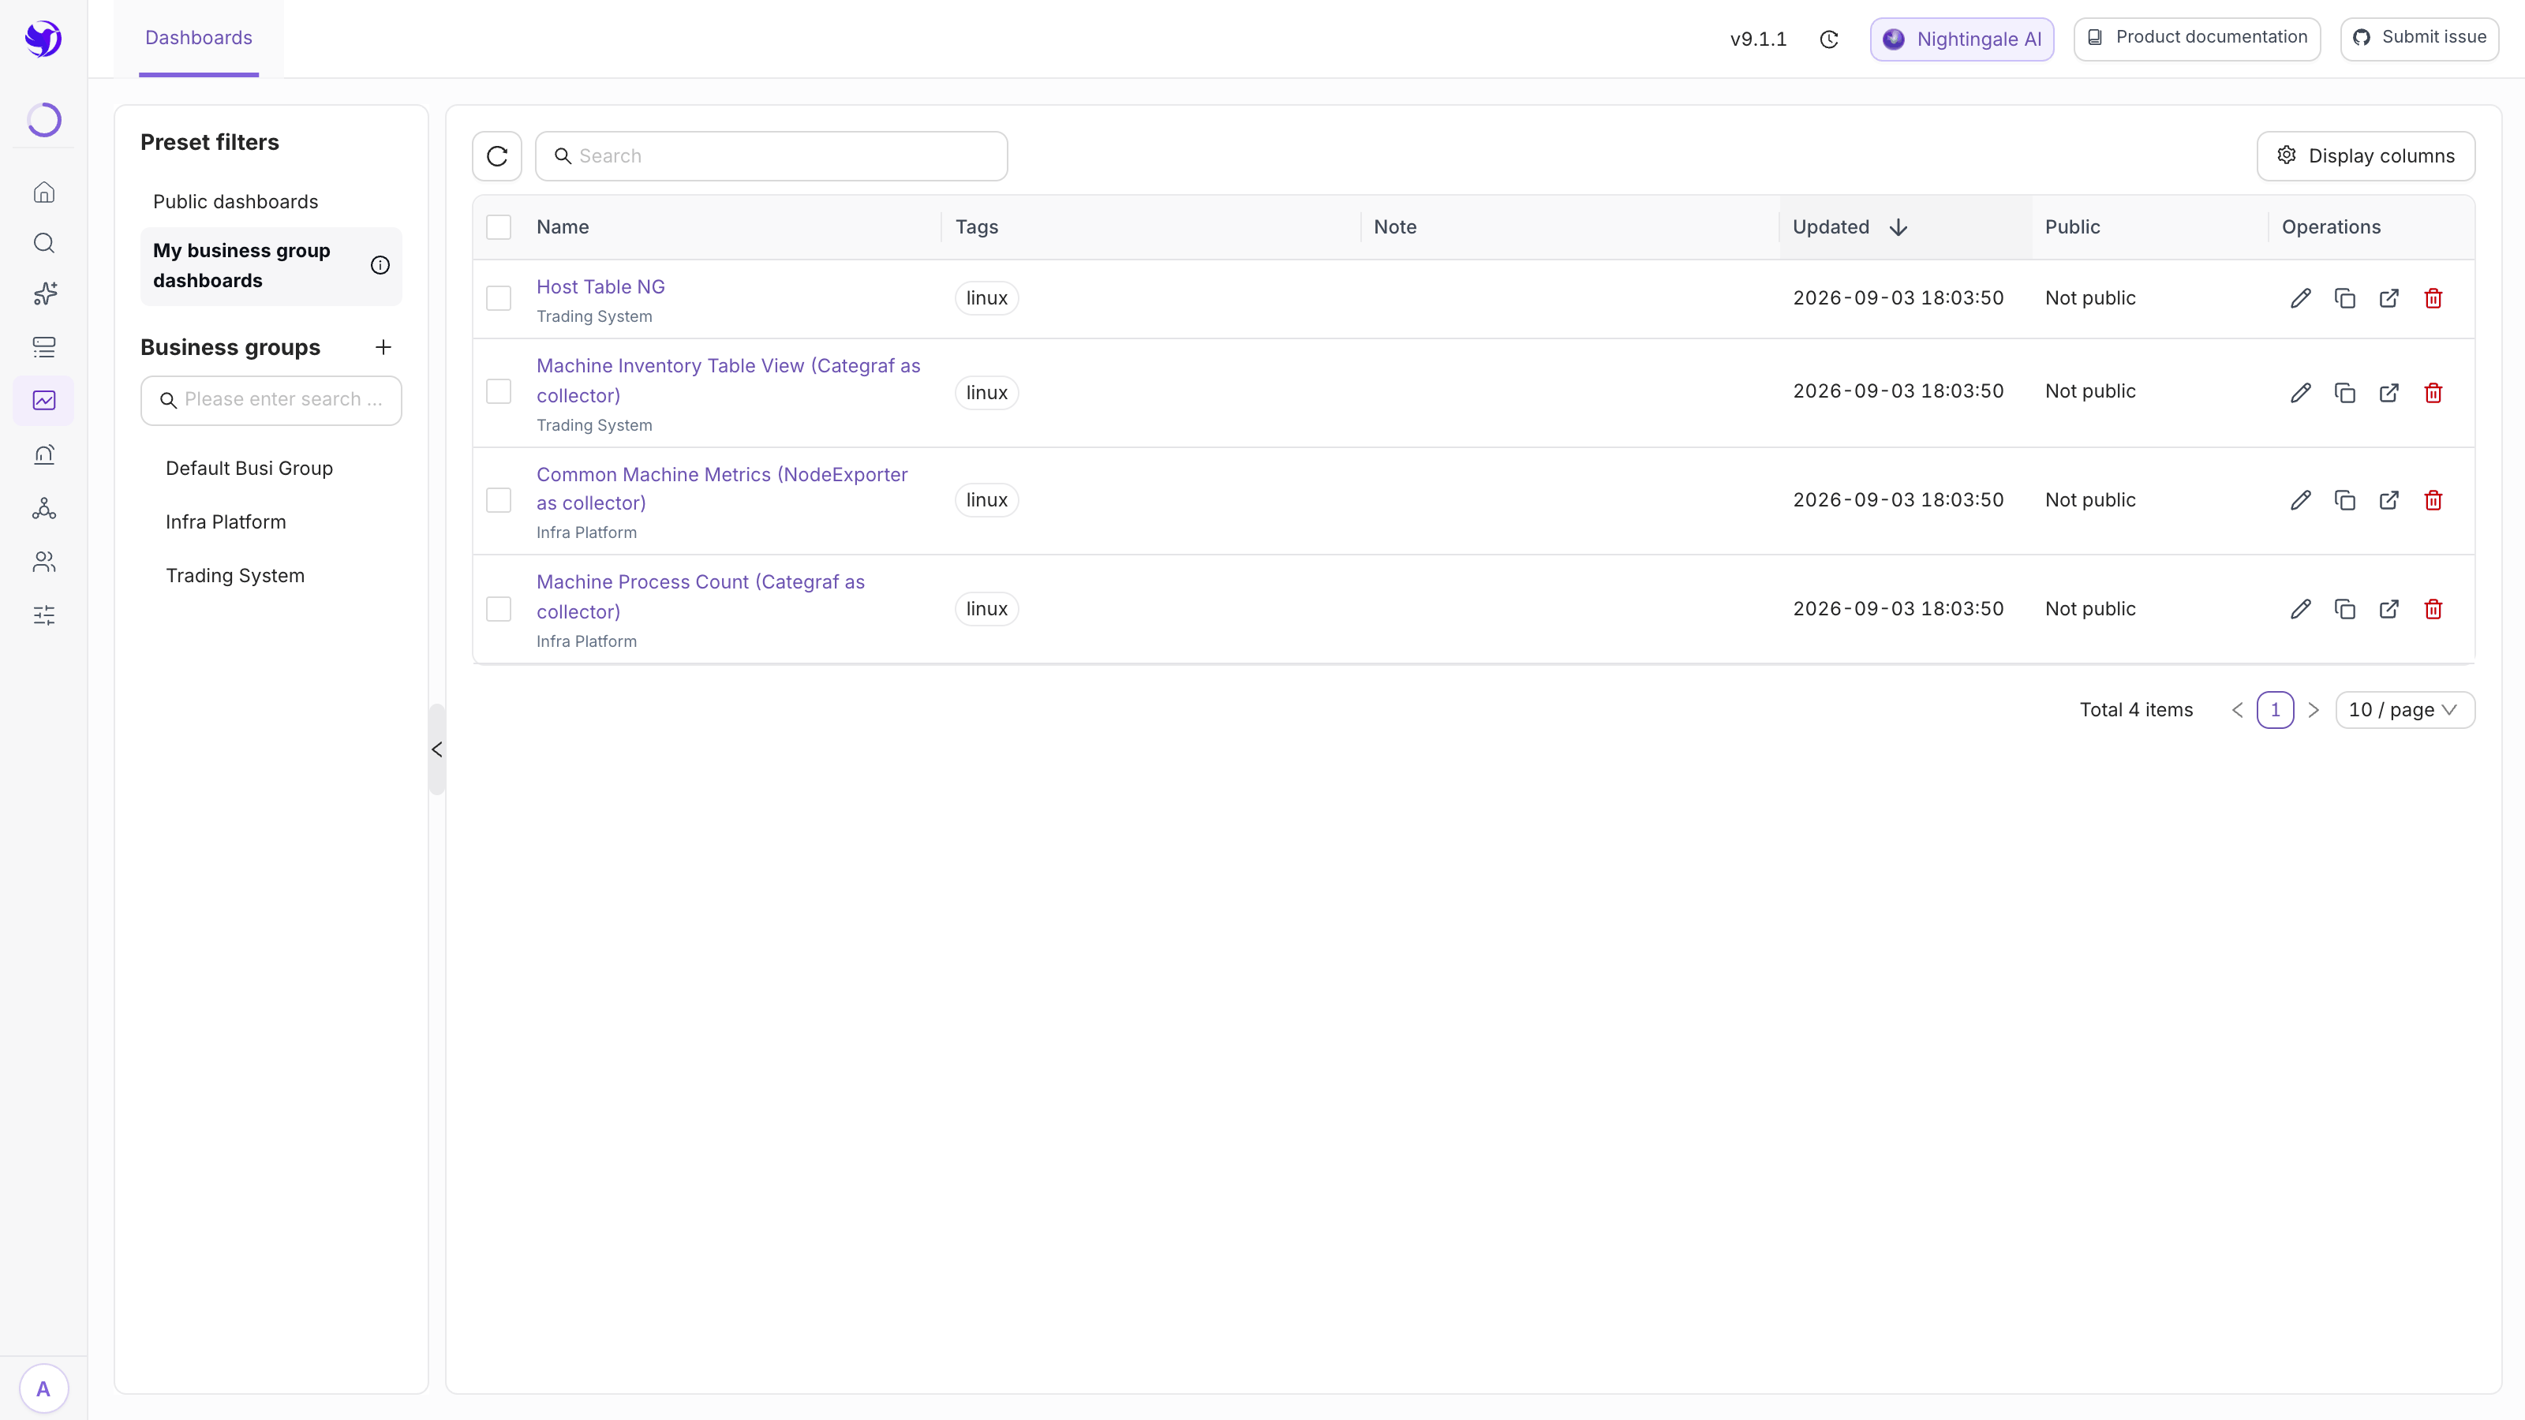Image resolution: width=2525 pixels, height=1420 pixels.
Task: Open the 10 / page dropdown
Action: [2404, 709]
